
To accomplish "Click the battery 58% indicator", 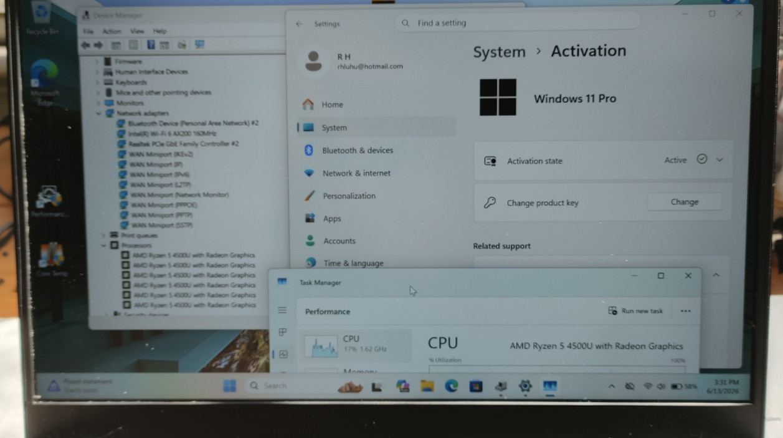I will click(684, 386).
